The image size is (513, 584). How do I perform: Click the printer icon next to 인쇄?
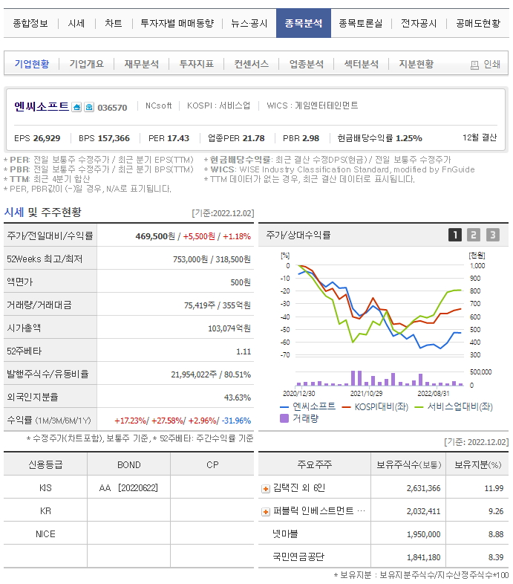pos(474,65)
